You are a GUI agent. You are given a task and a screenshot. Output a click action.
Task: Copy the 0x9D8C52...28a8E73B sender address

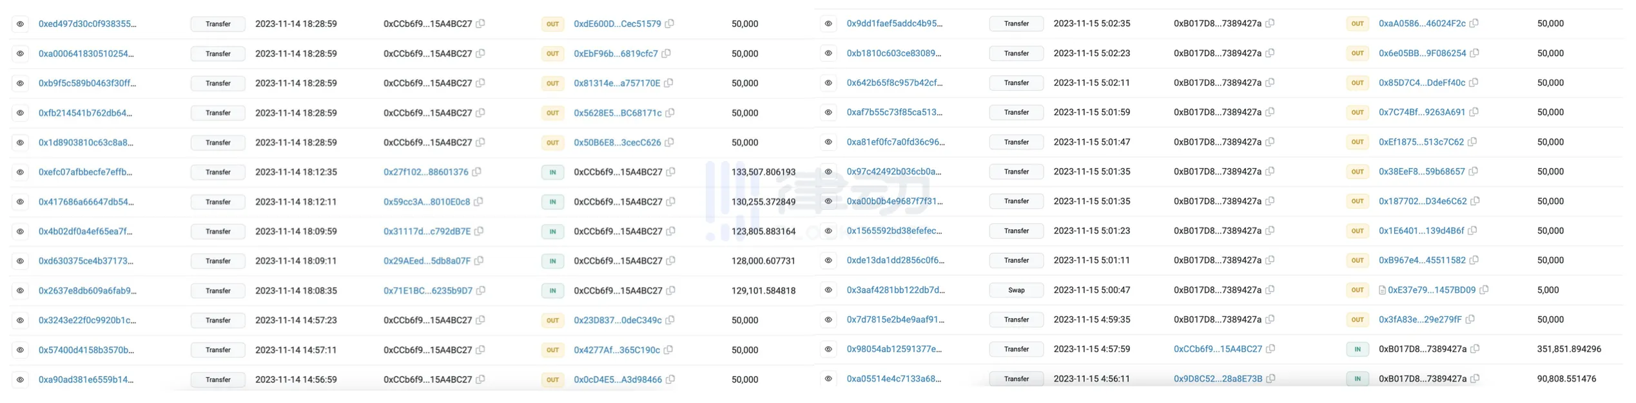tap(1271, 379)
